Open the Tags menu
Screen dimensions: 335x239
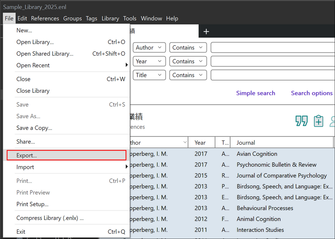coord(91,18)
